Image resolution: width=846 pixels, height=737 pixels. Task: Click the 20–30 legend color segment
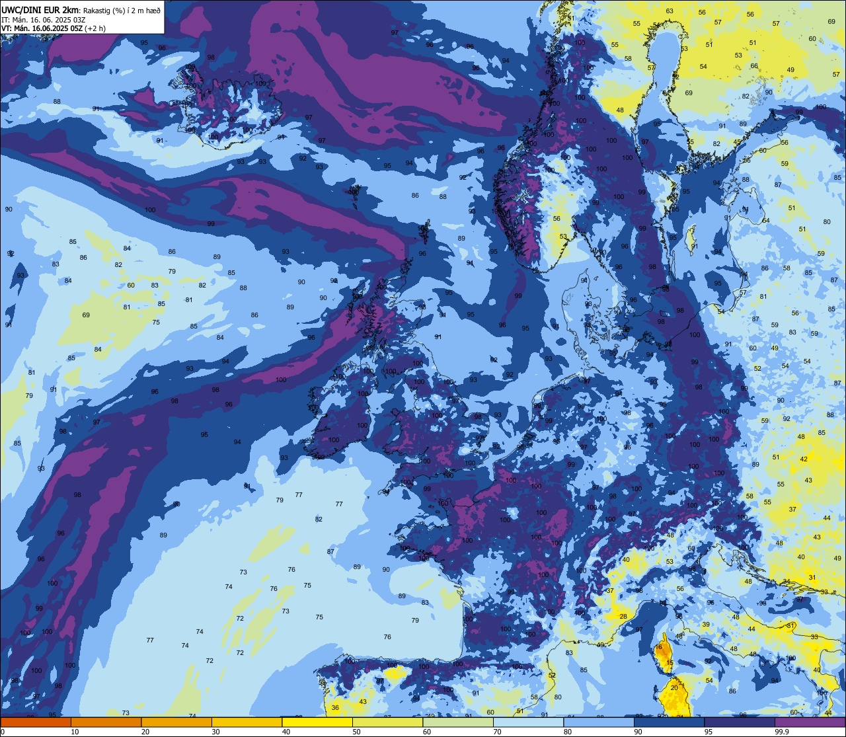176,722
